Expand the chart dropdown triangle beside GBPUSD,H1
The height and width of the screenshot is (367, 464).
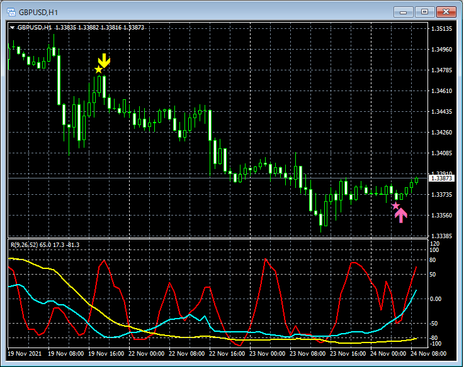point(13,28)
